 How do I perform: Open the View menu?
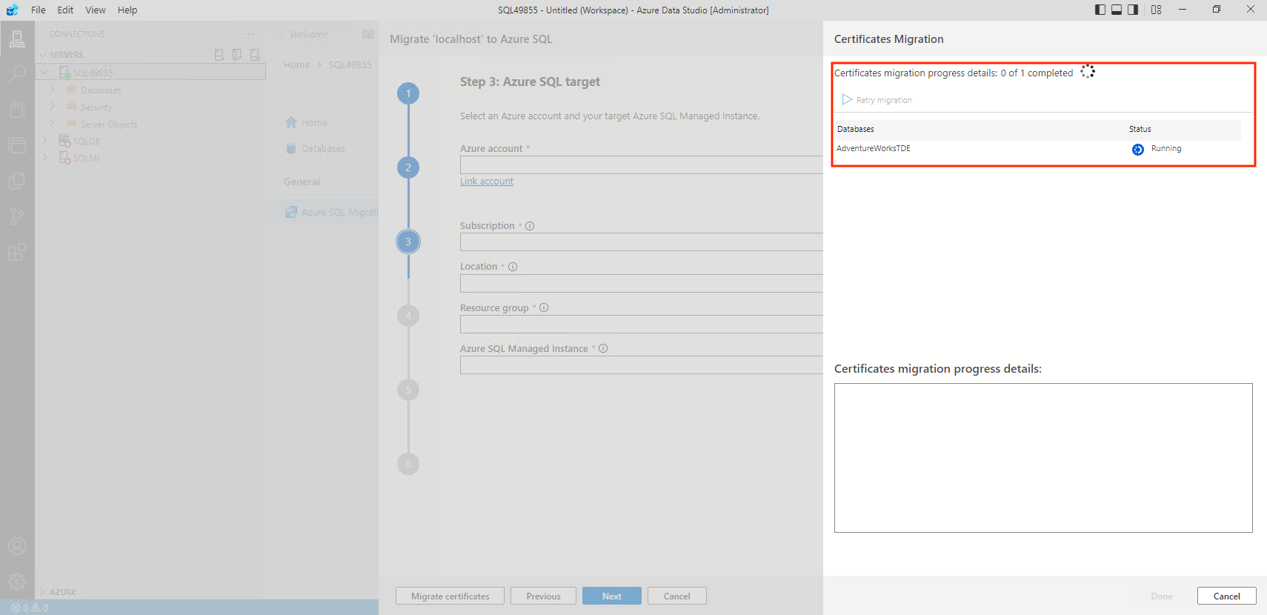(x=96, y=10)
